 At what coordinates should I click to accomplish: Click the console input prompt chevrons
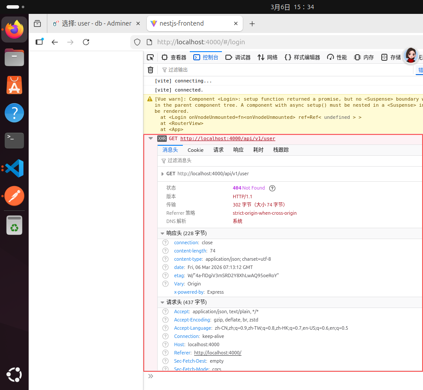(151, 376)
